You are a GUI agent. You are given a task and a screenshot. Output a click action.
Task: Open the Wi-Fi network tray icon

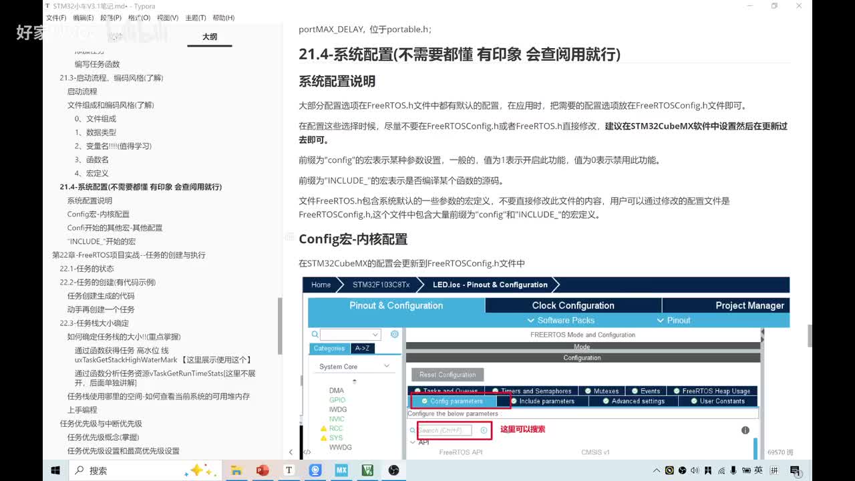(721, 470)
